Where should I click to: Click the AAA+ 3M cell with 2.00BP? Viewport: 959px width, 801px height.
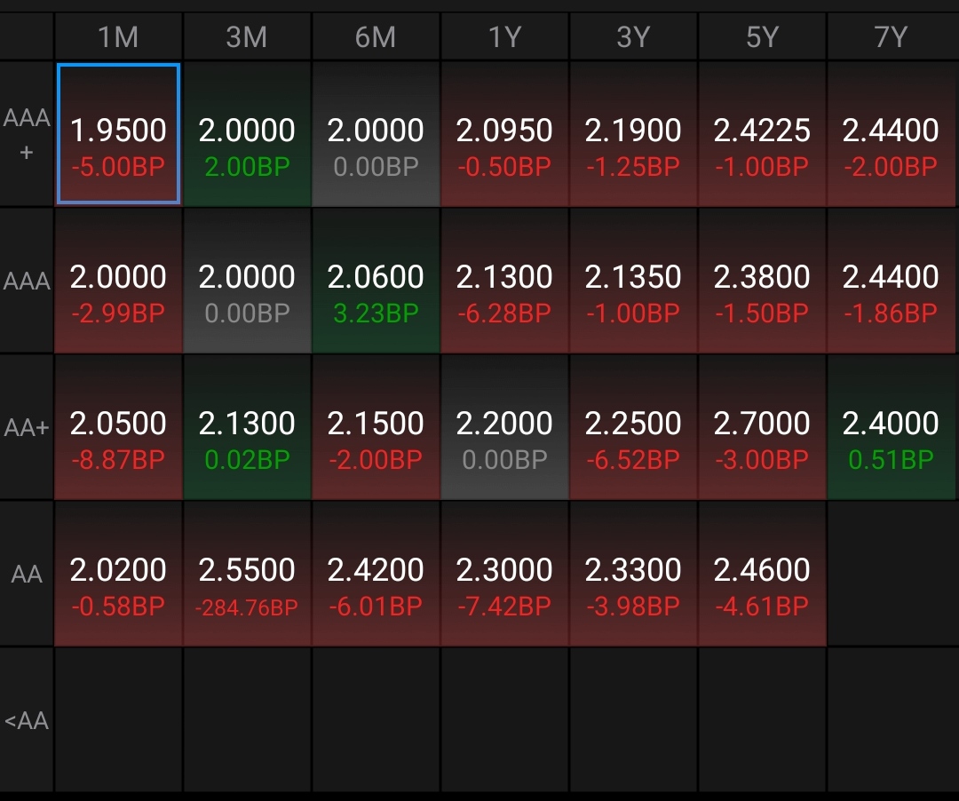click(x=247, y=134)
